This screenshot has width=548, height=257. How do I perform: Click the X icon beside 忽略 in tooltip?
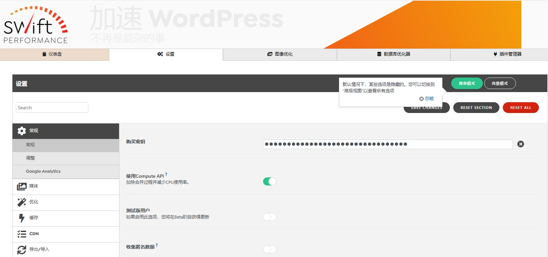[x=421, y=99]
